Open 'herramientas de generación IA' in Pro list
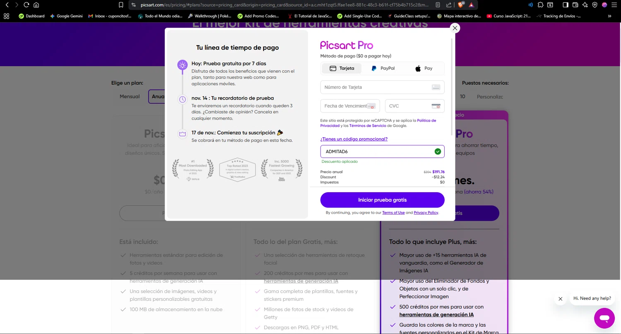Screen dimensions: 621x334 436,315
